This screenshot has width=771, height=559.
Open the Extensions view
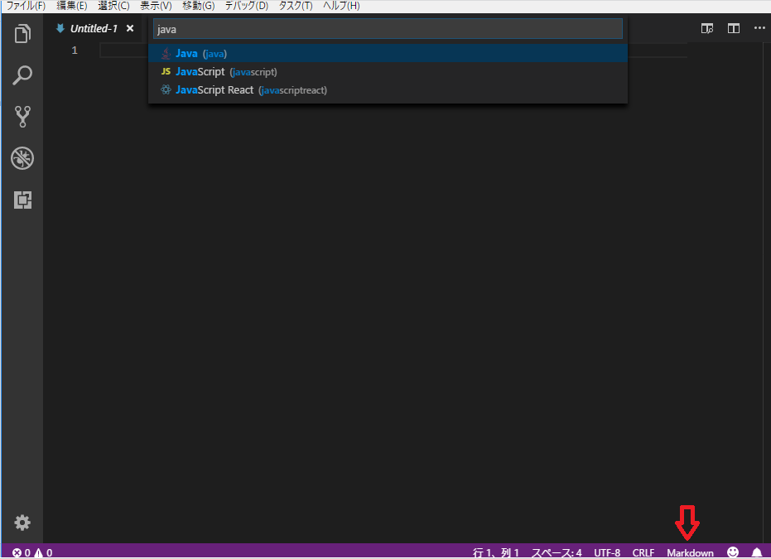(x=22, y=200)
